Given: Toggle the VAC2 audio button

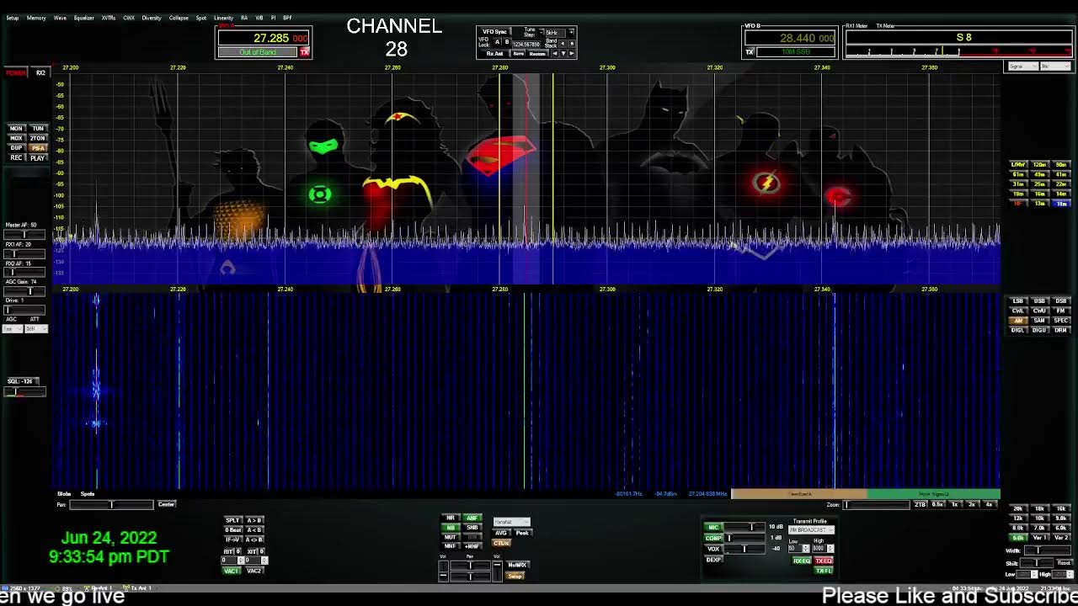Looking at the screenshot, I should coord(253,571).
